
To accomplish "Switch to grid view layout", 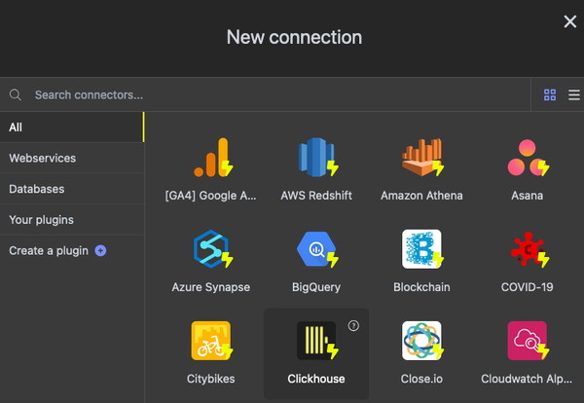I will point(550,95).
